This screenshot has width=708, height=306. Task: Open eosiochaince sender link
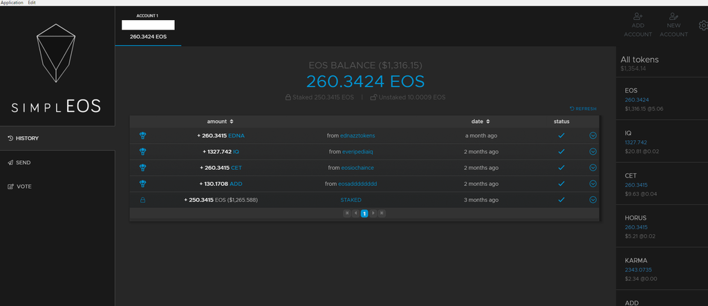tap(357, 167)
